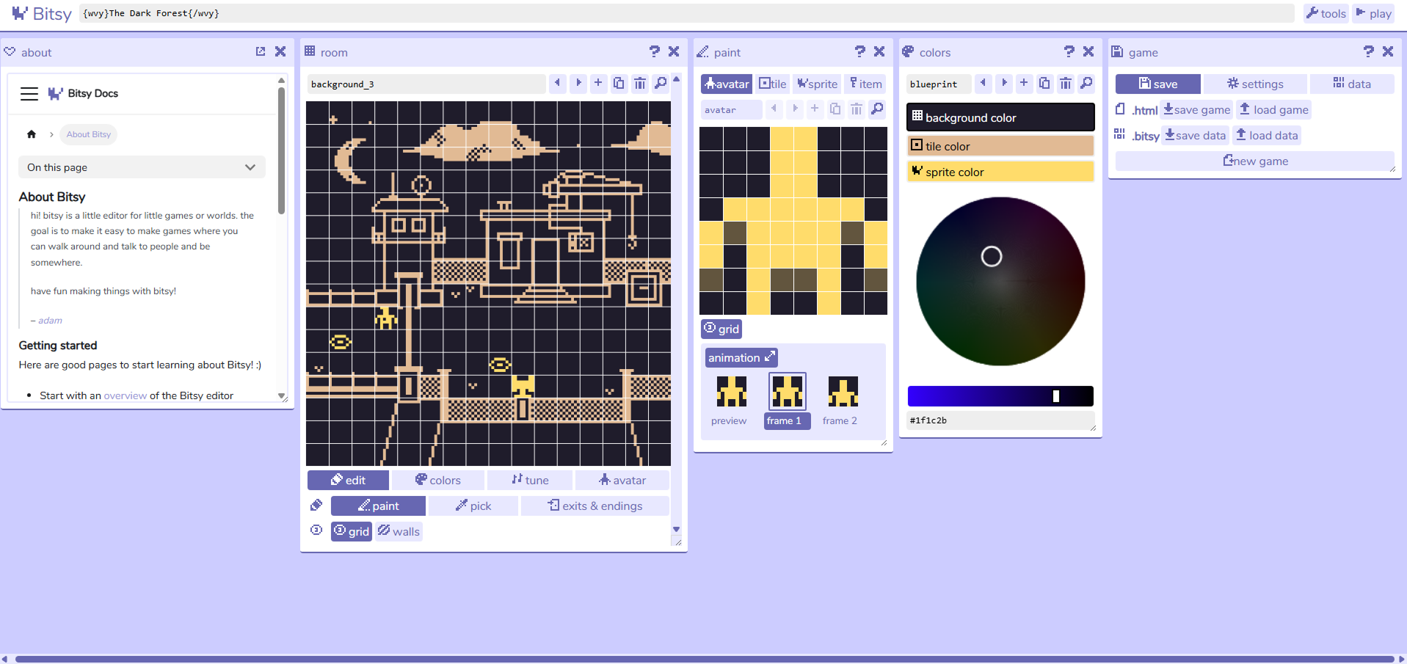Select background color option
The height and width of the screenshot is (664, 1407).
pos(1000,117)
